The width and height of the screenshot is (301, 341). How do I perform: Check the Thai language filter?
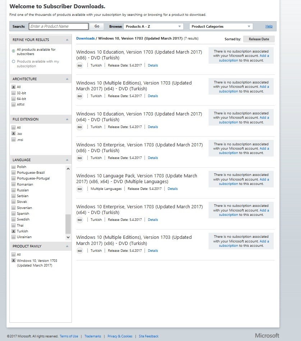click(x=13, y=225)
